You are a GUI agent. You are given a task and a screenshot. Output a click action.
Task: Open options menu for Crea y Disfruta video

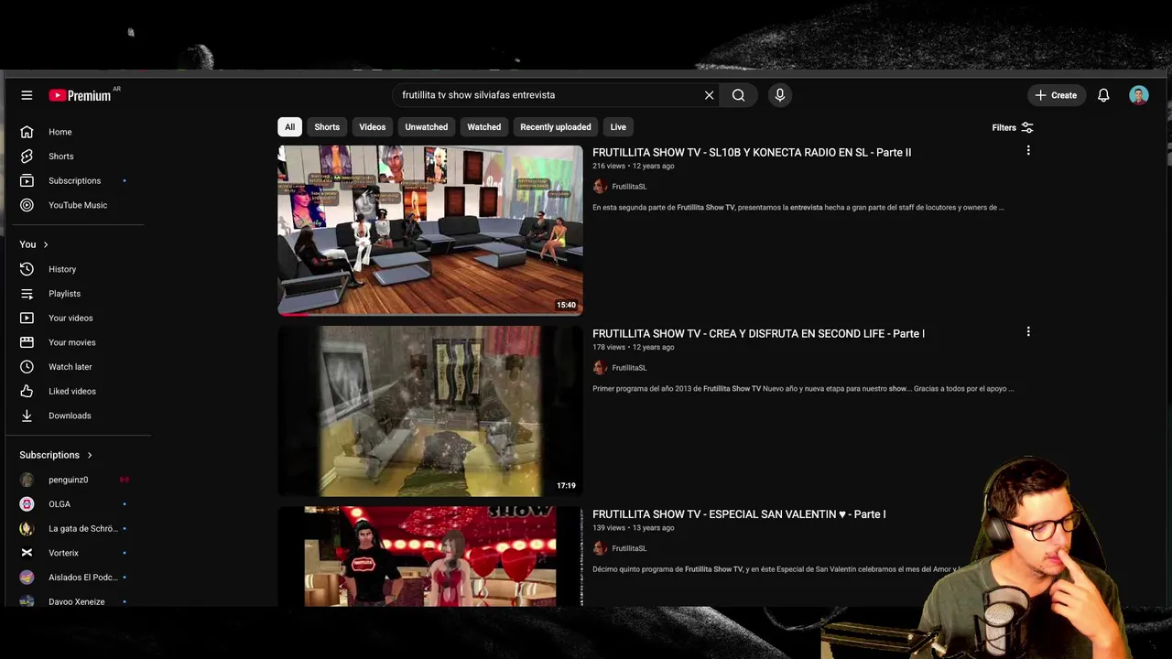tap(1028, 332)
